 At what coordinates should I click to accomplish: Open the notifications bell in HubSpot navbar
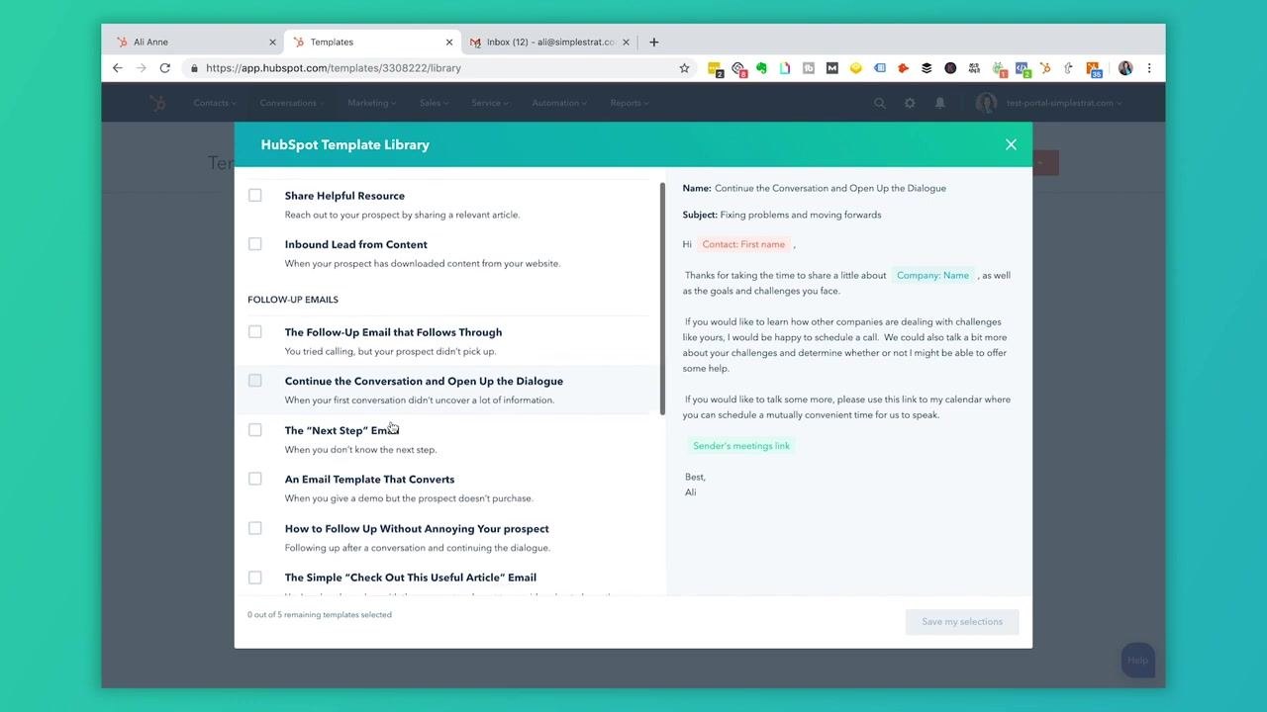tap(940, 103)
